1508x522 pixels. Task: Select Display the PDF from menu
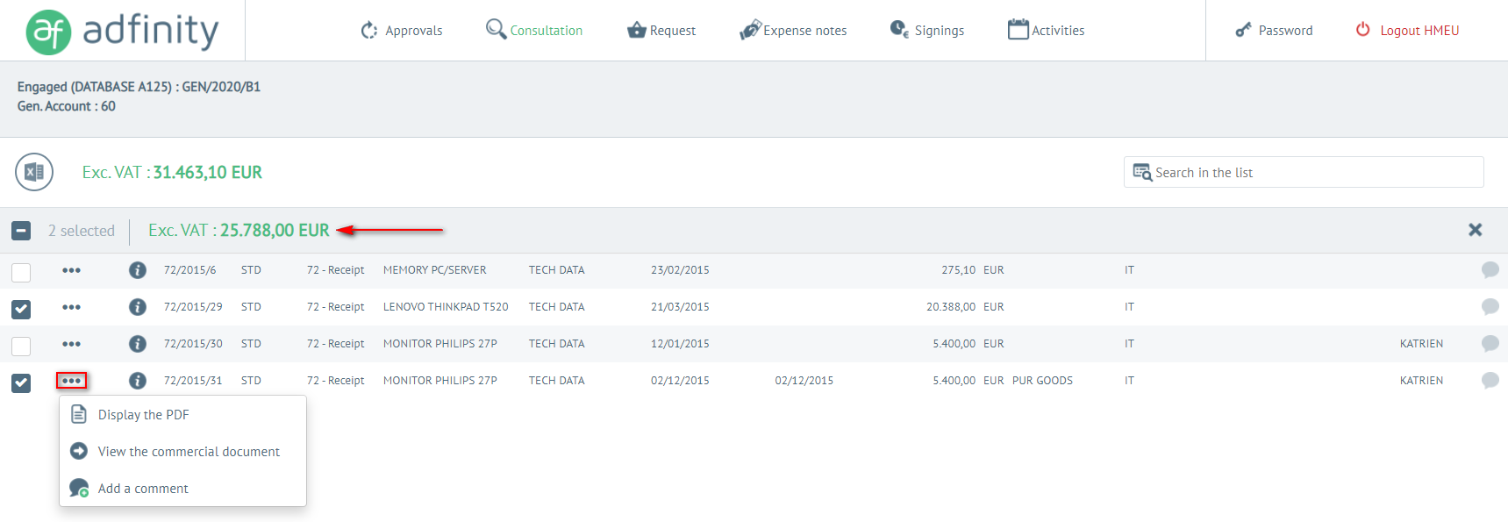click(x=143, y=415)
